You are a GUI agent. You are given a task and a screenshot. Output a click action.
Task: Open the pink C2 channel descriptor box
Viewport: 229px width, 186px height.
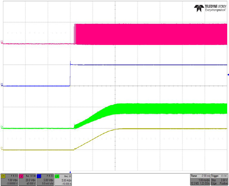click(x=27, y=180)
